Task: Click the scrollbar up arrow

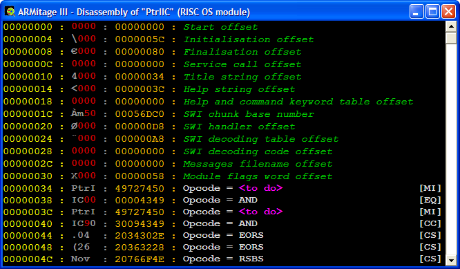Action: click(x=451, y=27)
